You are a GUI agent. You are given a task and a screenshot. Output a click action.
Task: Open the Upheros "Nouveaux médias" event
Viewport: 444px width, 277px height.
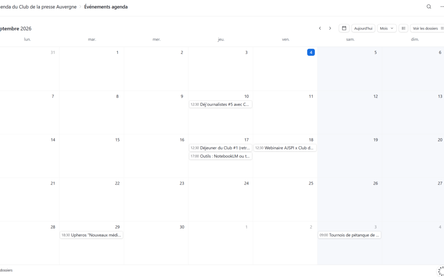click(91, 235)
